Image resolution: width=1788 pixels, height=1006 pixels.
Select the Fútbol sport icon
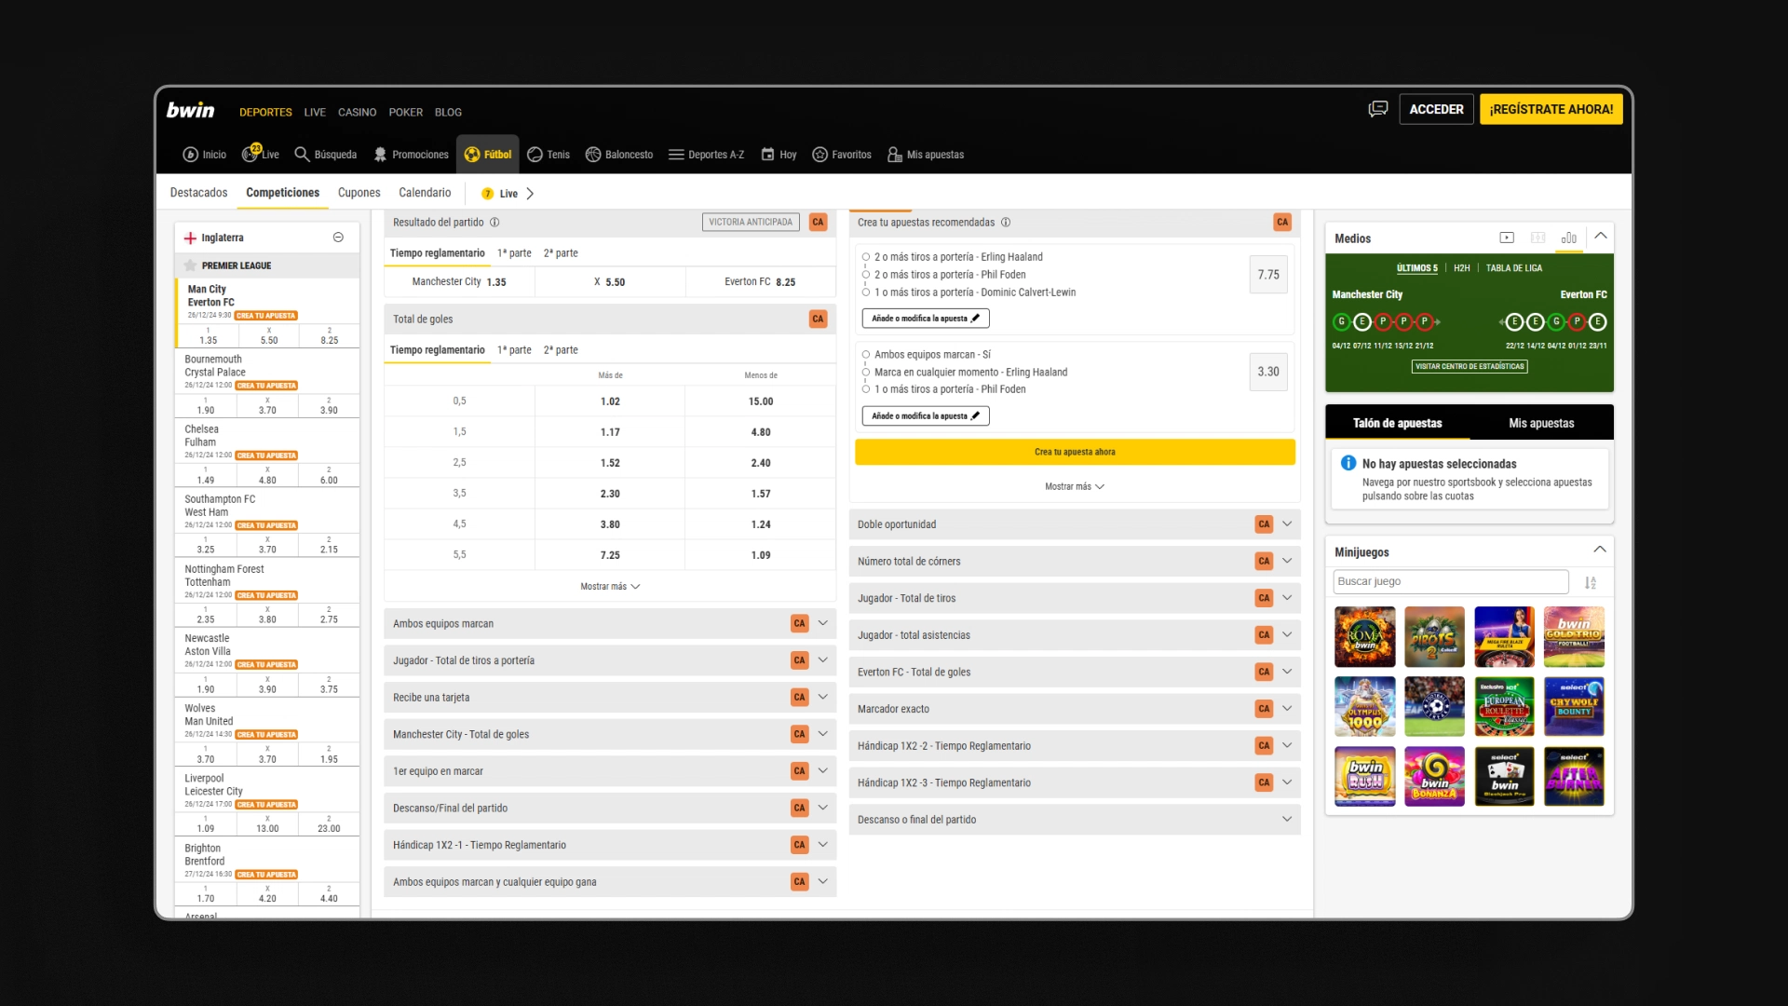[472, 155]
